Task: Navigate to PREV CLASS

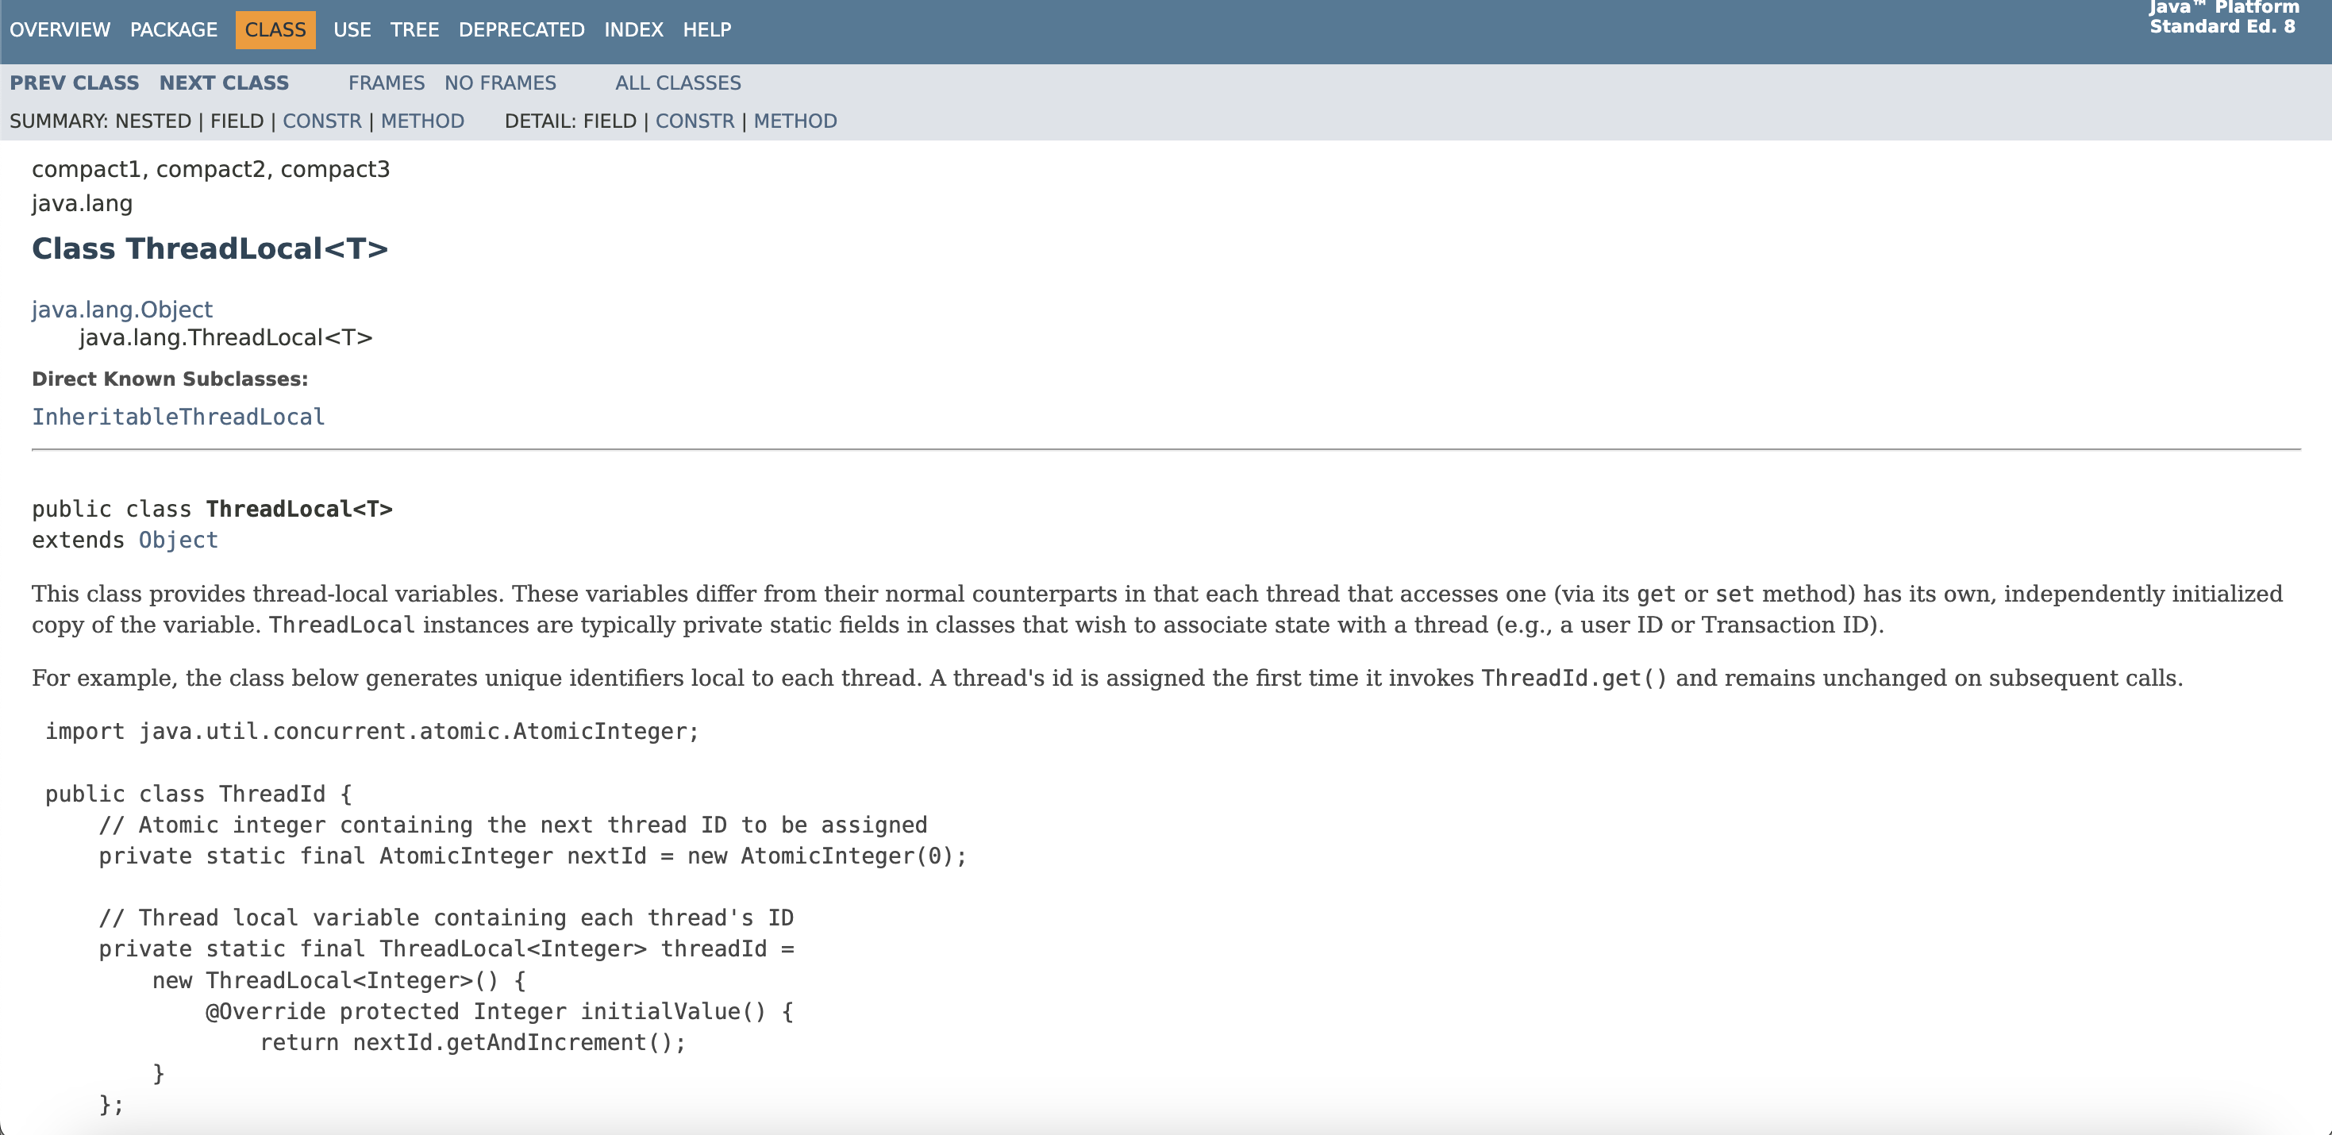Action: [75, 83]
